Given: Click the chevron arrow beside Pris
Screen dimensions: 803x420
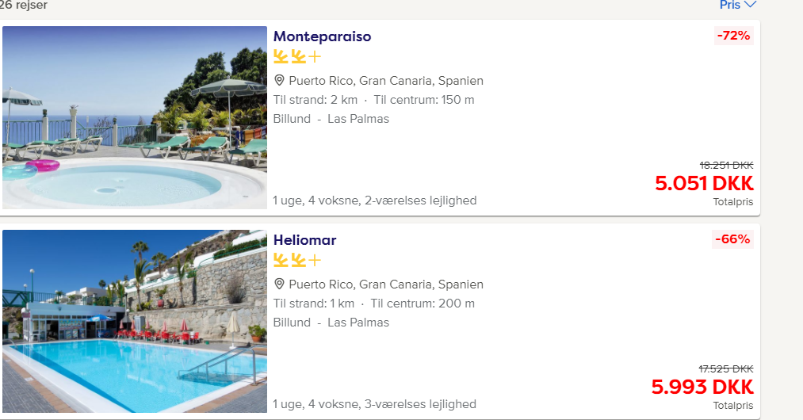Looking at the screenshot, I should tap(750, 4).
